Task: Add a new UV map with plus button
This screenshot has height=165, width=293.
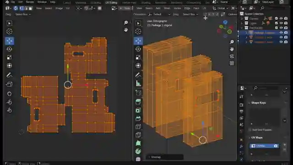Action: click(x=285, y=145)
